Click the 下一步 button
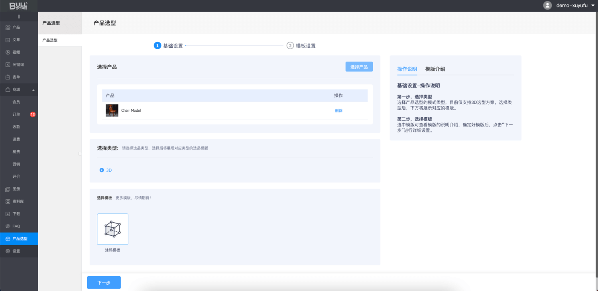The height and width of the screenshot is (291, 598). (x=104, y=283)
